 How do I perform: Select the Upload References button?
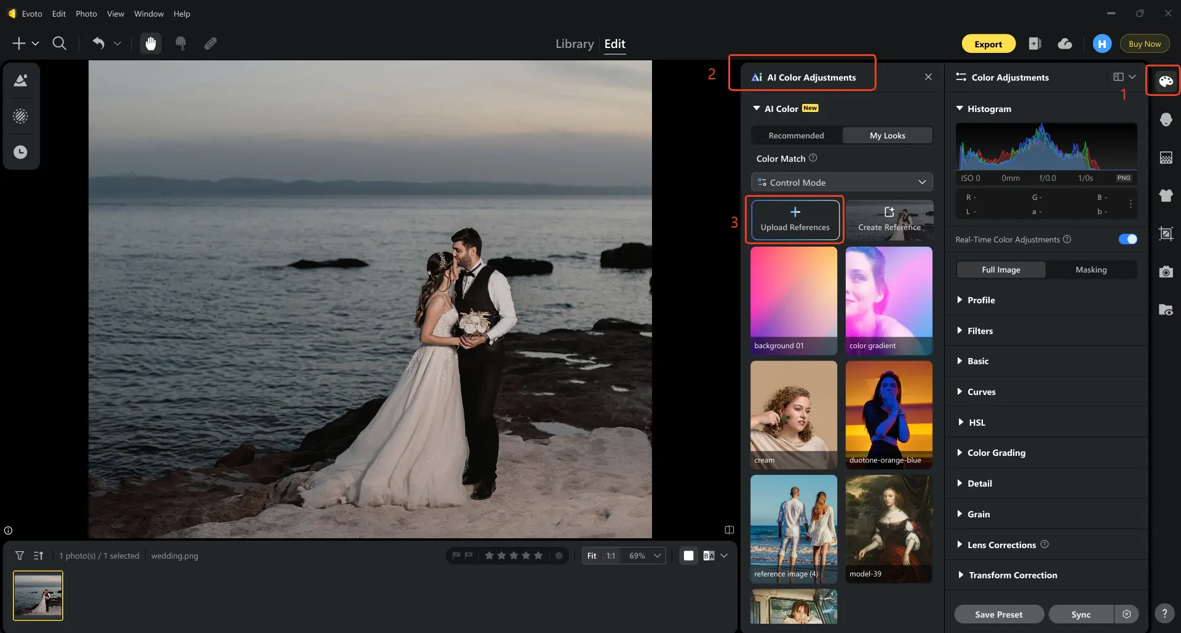pyautogui.click(x=795, y=219)
